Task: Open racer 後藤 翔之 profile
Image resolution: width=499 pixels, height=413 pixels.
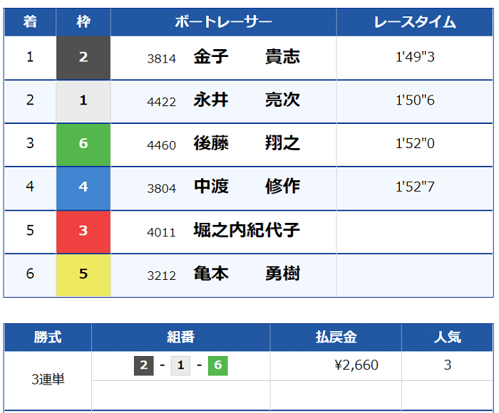Action: coord(247,143)
